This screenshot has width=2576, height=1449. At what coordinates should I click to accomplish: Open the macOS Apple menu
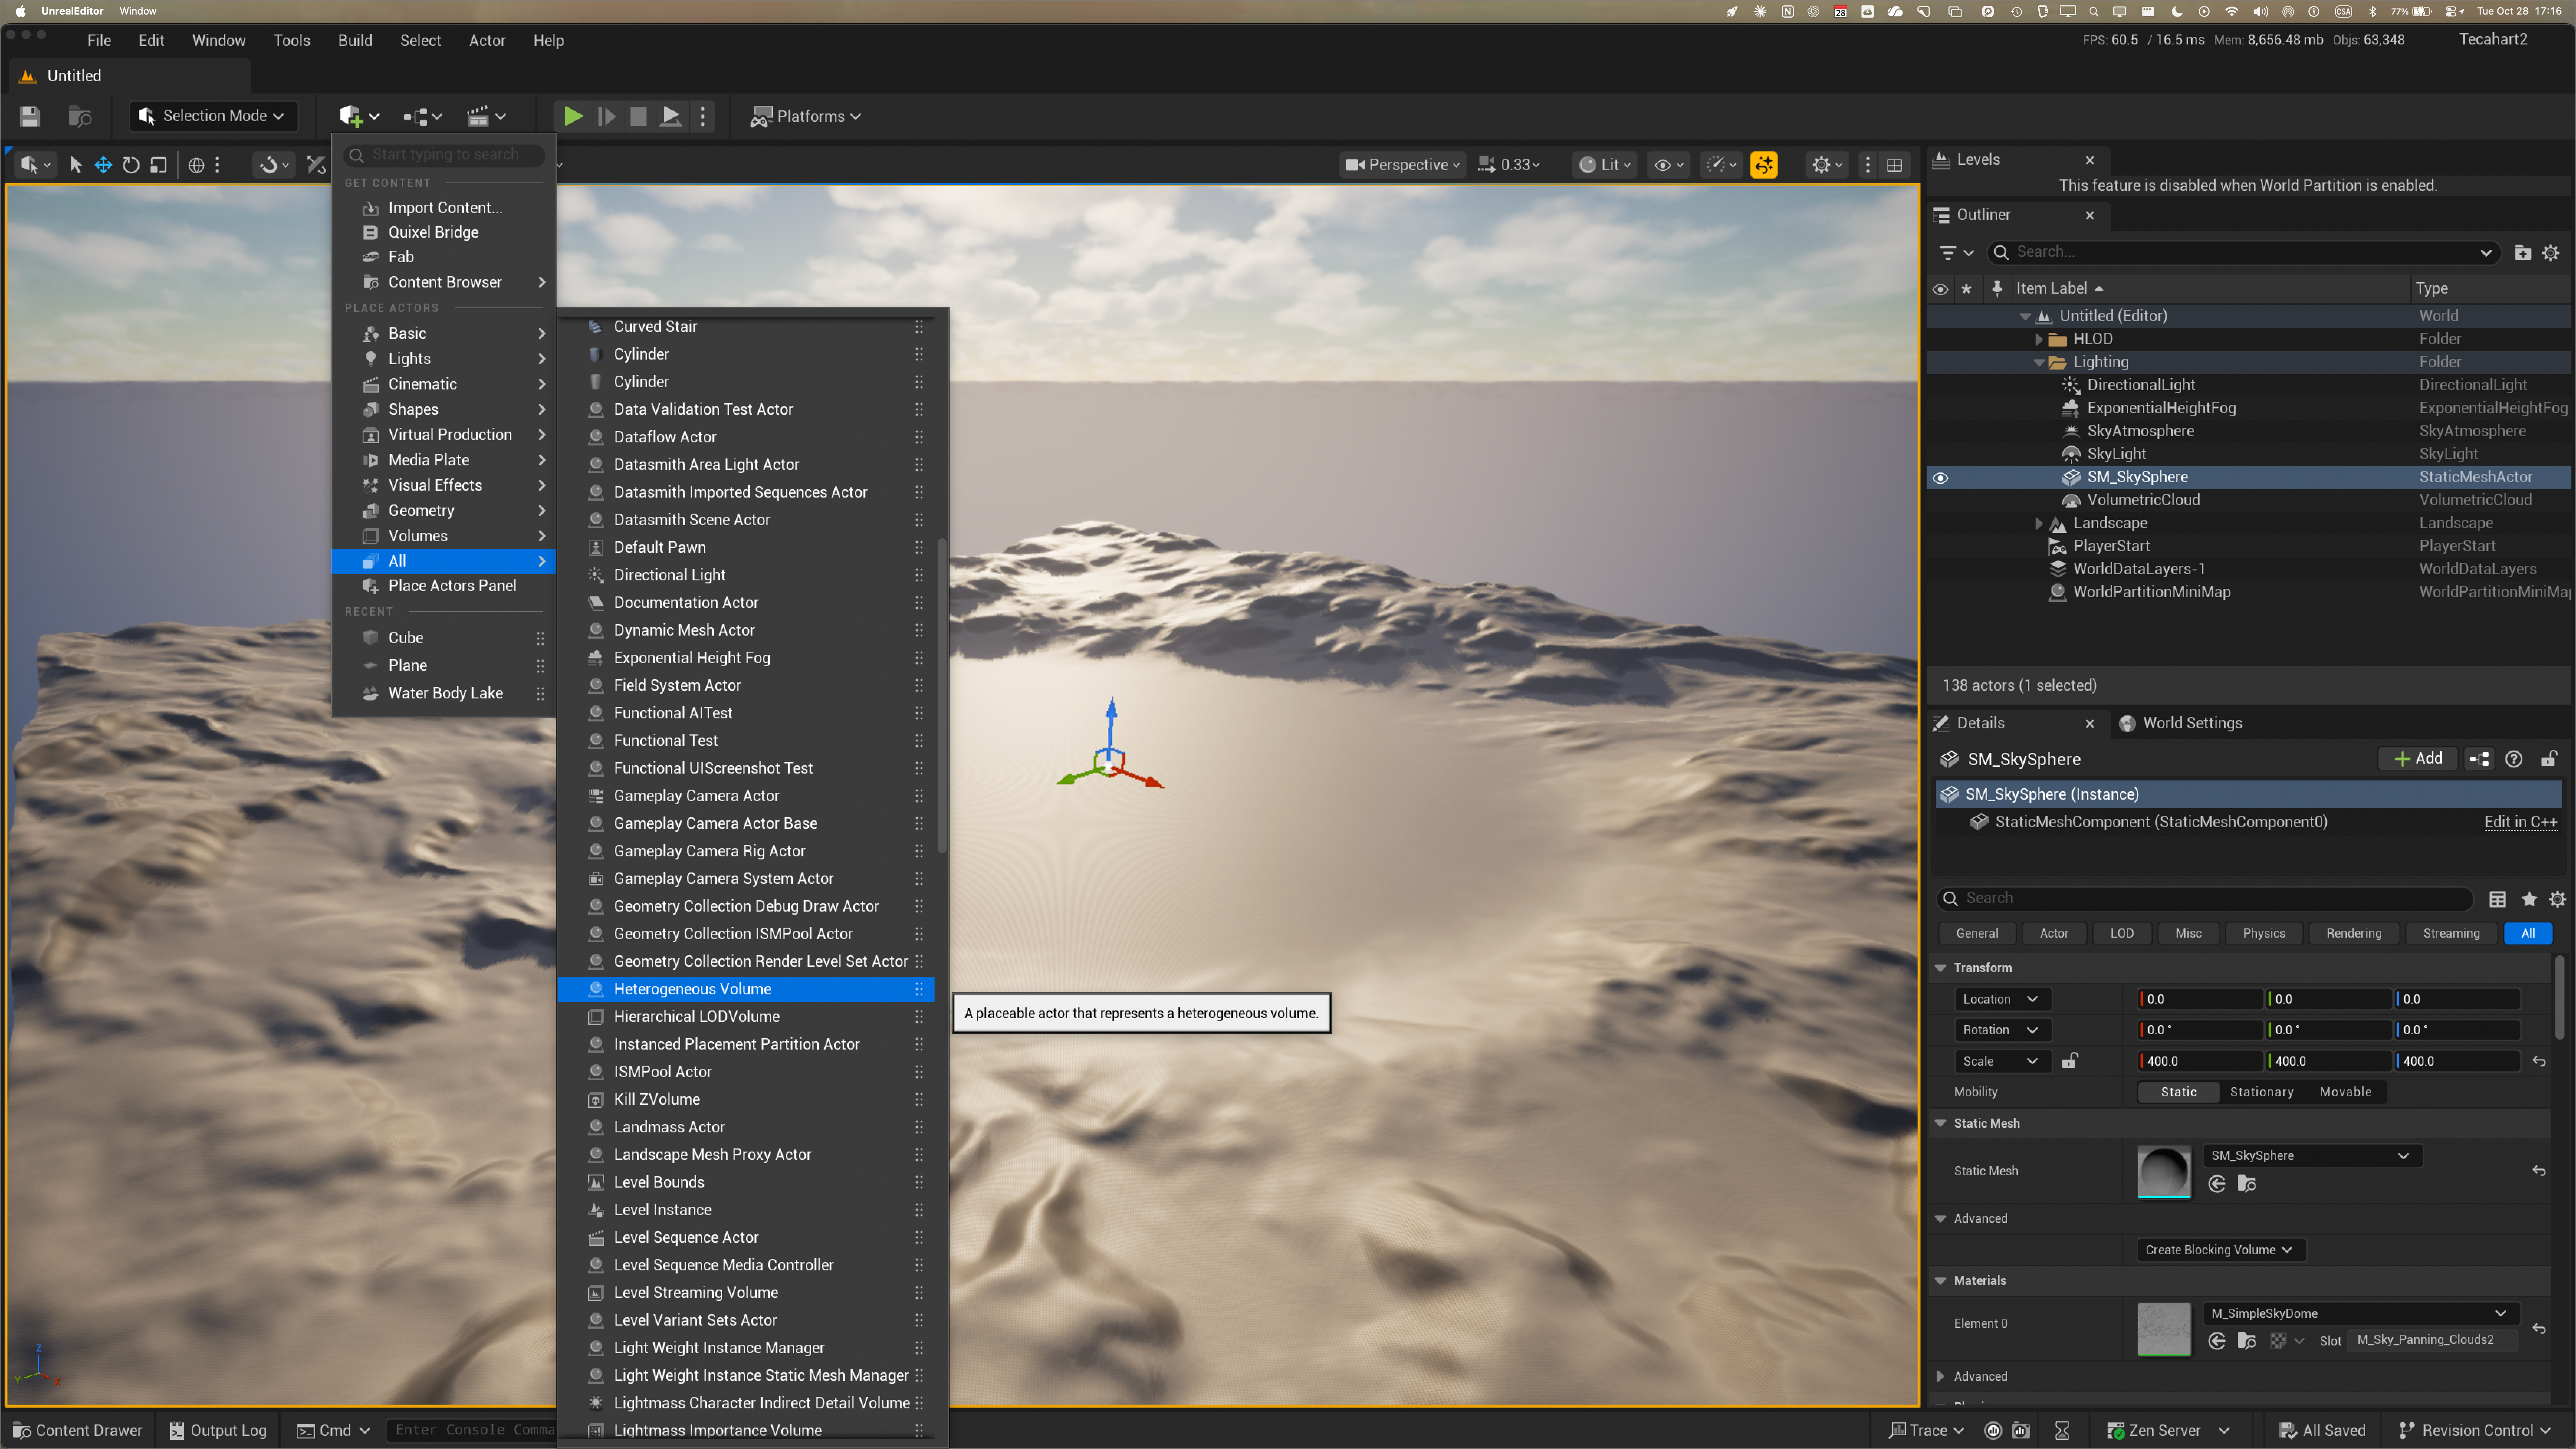(20, 11)
